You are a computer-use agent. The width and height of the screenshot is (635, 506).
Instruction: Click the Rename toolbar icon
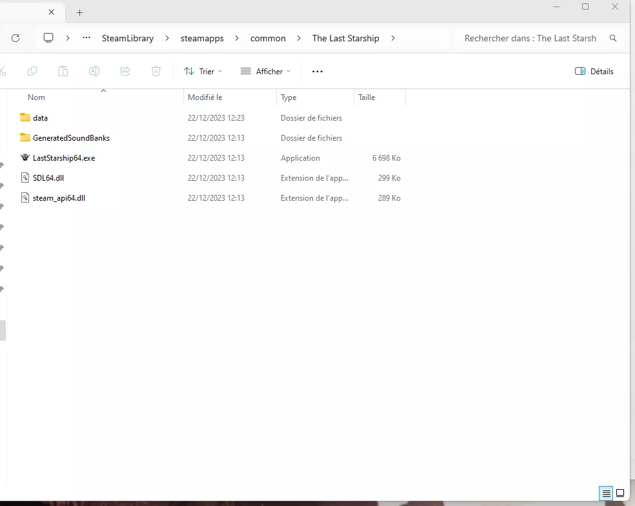pyautogui.click(x=94, y=71)
